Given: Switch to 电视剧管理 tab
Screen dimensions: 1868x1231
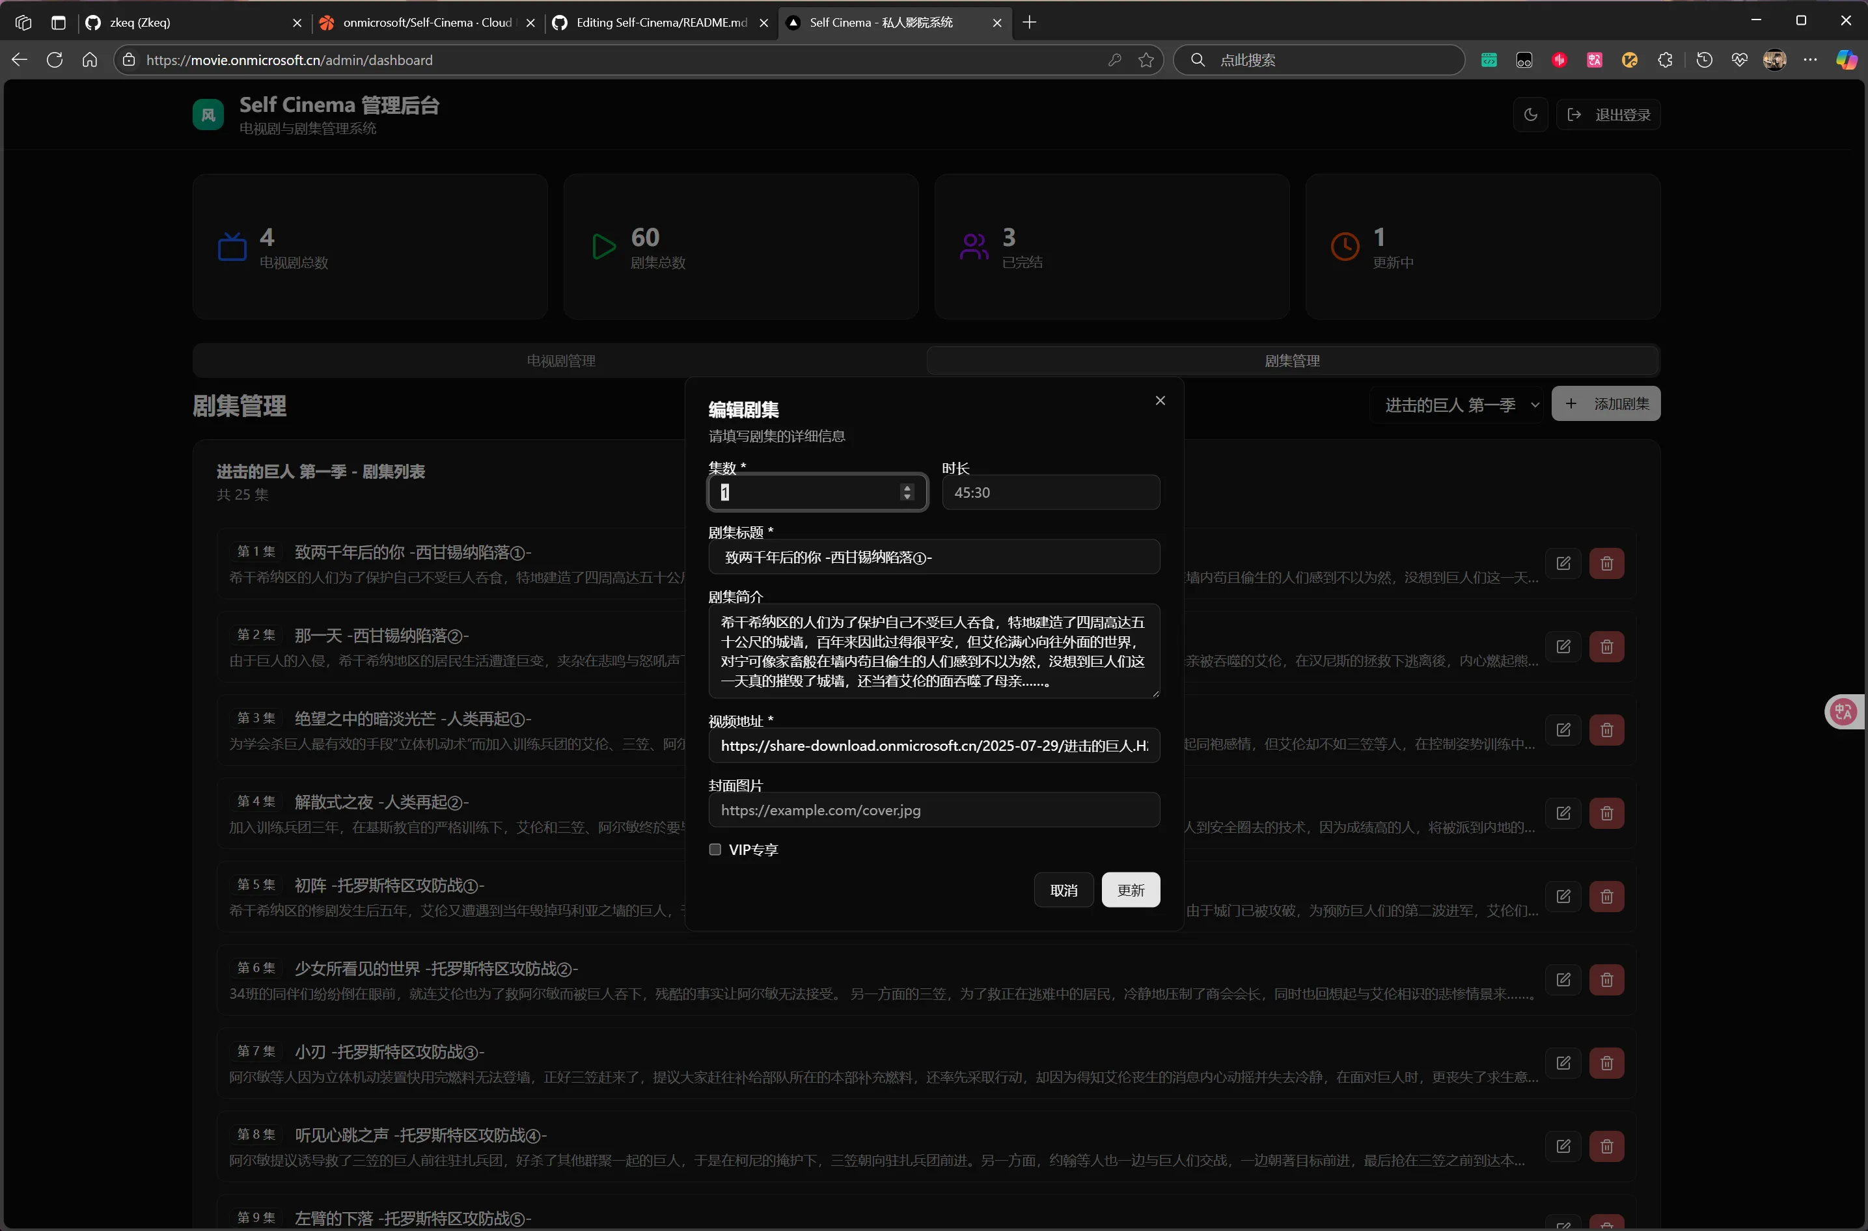Looking at the screenshot, I should click(560, 360).
